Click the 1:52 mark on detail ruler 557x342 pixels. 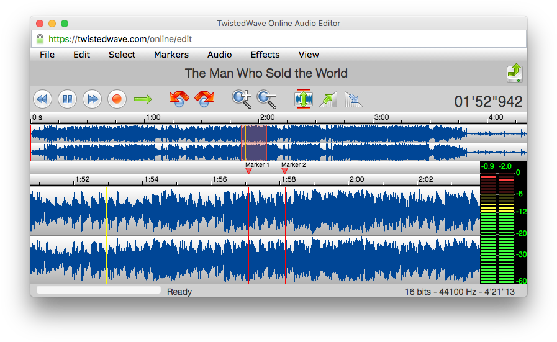coord(83,179)
